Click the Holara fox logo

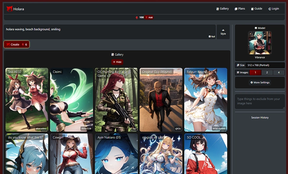coord(9,9)
